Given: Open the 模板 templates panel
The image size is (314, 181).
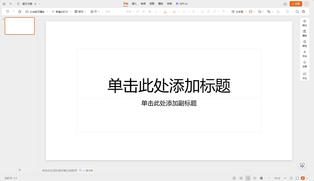Looking at the screenshot, I should click(x=304, y=33).
